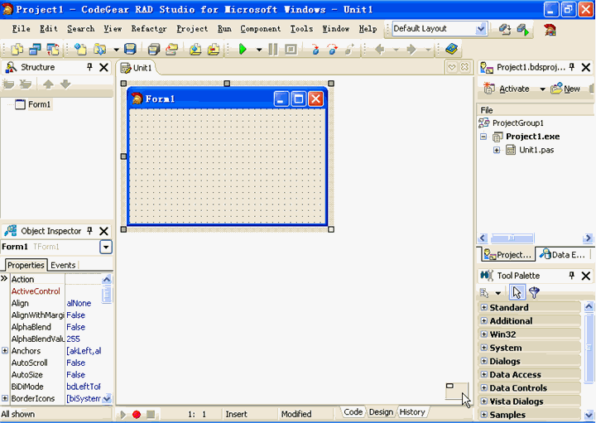Click the Set debug desktop icon
This screenshot has height=423, width=596.
click(x=523, y=30)
